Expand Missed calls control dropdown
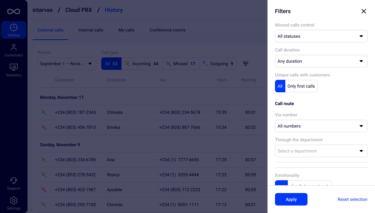Image resolution: width=375 pixels, height=213 pixels. tap(321, 36)
